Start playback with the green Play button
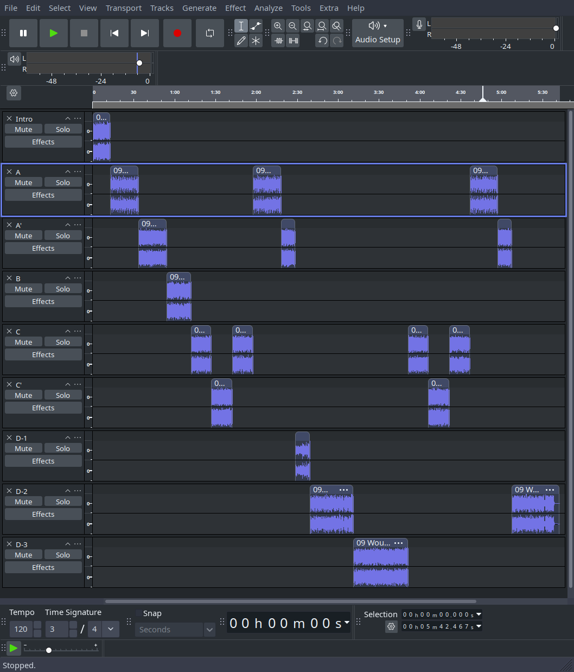 click(54, 33)
